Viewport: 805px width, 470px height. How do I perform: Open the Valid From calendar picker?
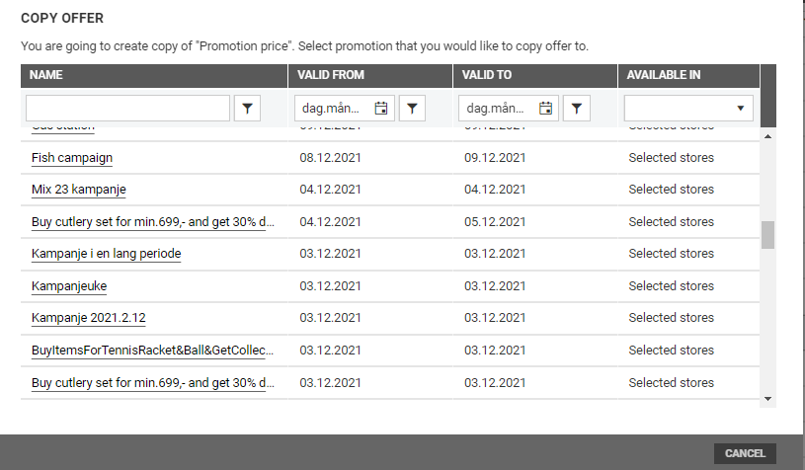[x=380, y=109]
